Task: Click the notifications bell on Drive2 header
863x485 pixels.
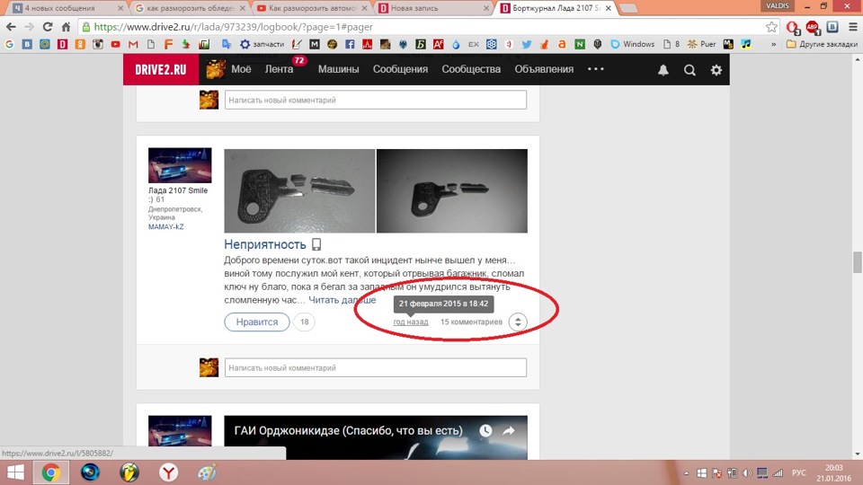Action: tap(663, 70)
